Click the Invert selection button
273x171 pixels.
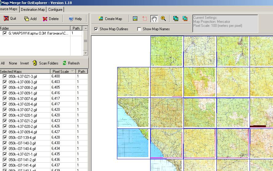(25, 63)
